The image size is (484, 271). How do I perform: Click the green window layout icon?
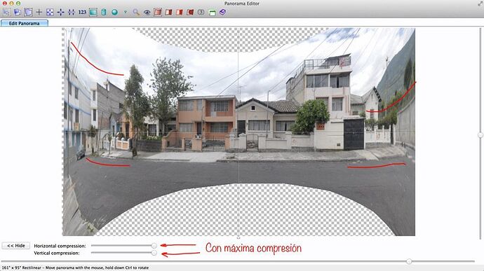point(212,13)
